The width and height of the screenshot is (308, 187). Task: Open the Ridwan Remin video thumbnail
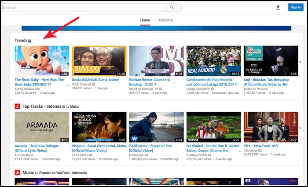(156, 61)
